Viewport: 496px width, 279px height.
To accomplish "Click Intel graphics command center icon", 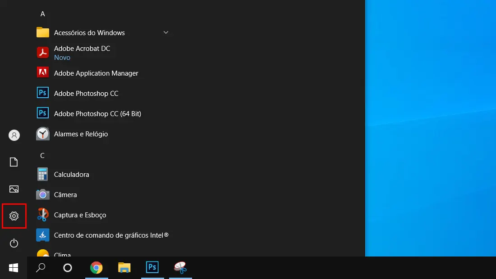I will 43,235.
